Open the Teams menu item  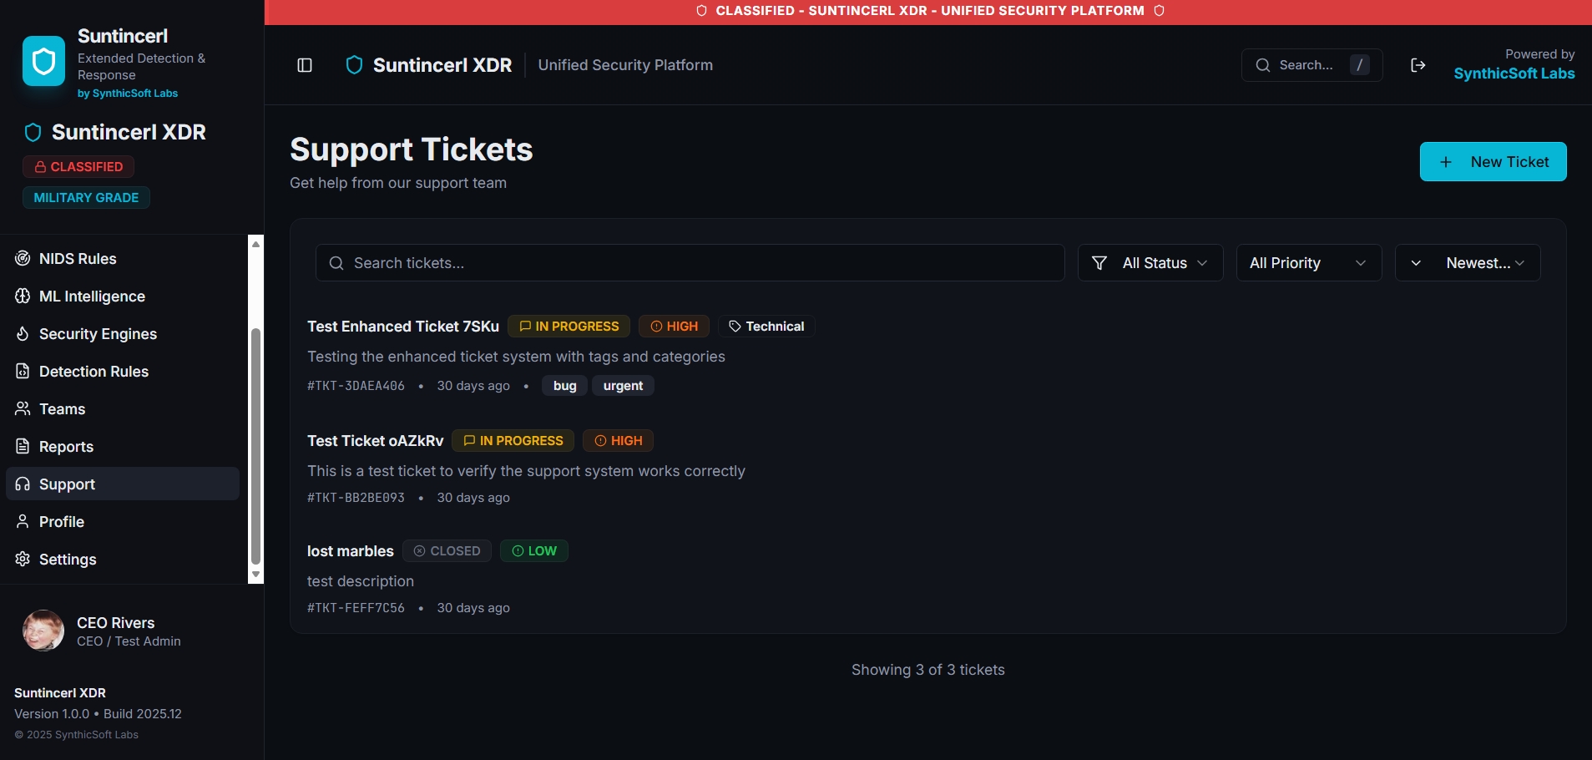(63, 409)
